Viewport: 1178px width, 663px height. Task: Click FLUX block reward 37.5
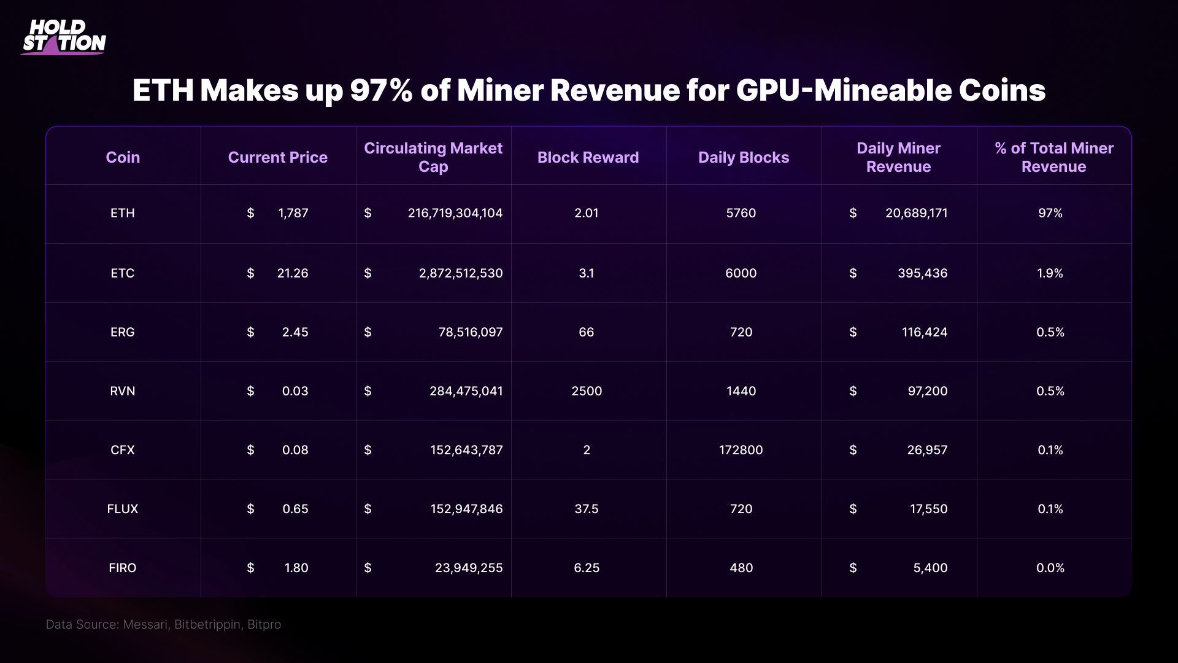[x=587, y=509]
